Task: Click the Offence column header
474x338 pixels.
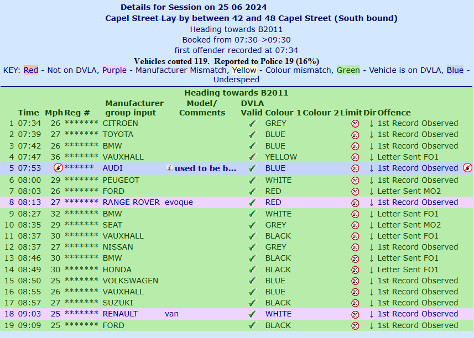Action: click(394, 113)
